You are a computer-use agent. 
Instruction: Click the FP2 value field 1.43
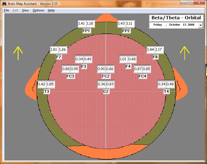121,23
